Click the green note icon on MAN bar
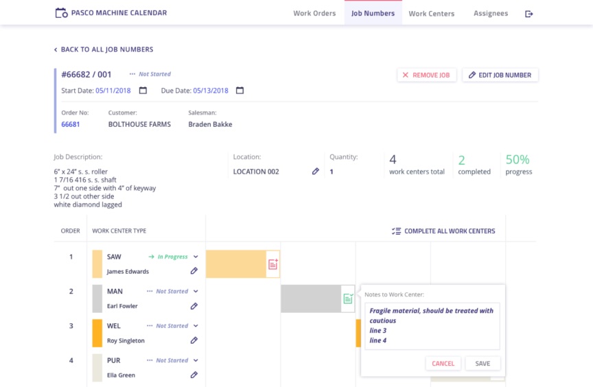The height and width of the screenshot is (387, 593). [348, 298]
